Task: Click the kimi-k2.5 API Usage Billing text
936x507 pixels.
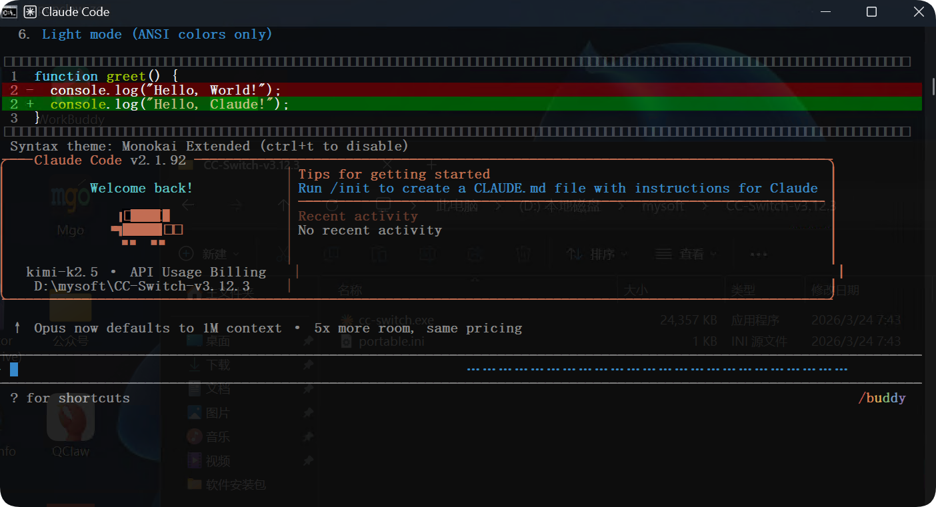Action: click(146, 272)
